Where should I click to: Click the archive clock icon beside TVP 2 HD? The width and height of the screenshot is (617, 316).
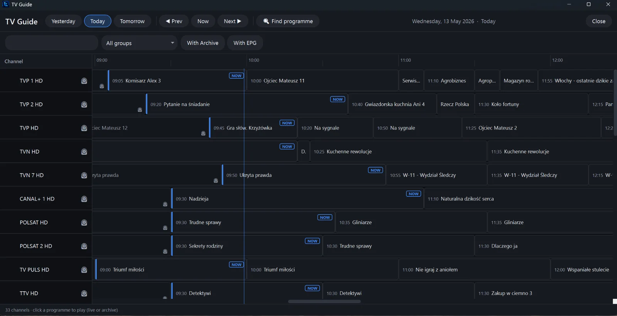pos(84,105)
